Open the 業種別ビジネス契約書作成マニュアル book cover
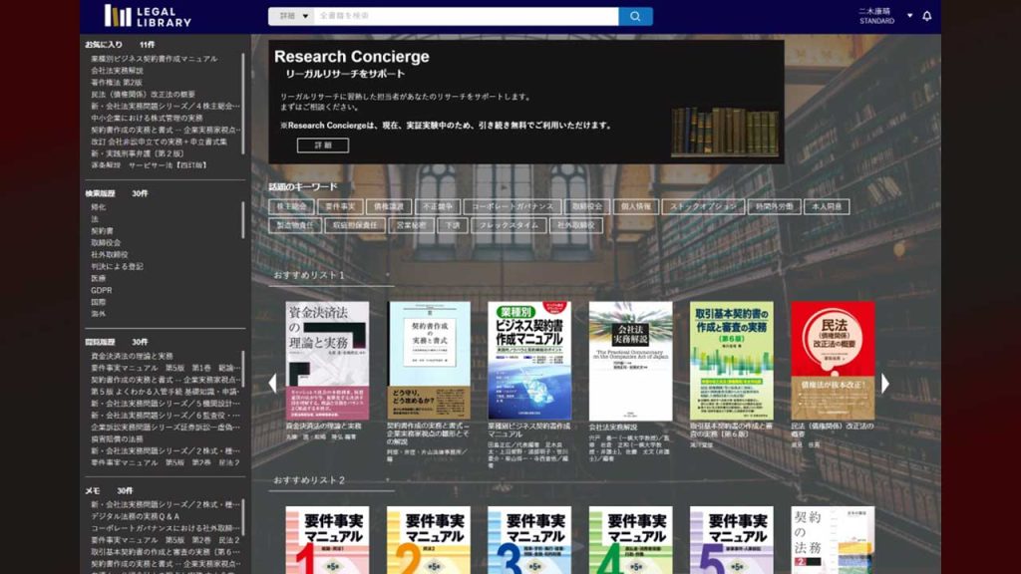The image size is (1021, 574). click(x=529, y=361)
